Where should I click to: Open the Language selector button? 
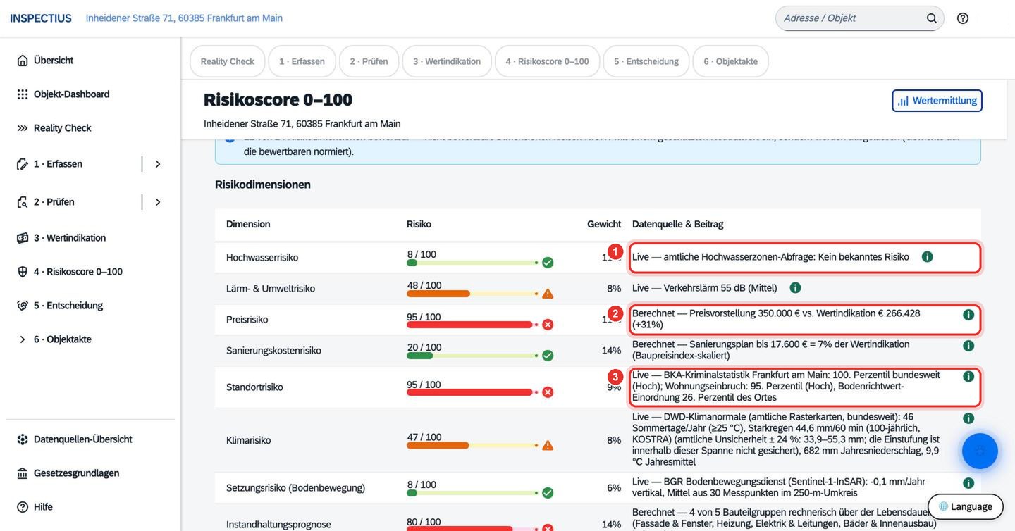point(965,506)
